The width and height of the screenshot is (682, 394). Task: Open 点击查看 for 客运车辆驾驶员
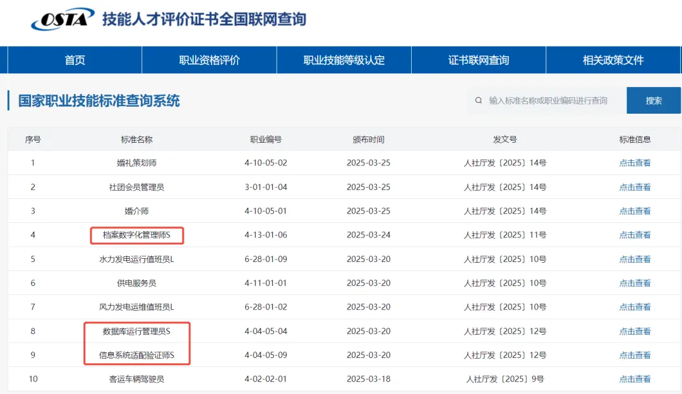[x=635, y=379]
